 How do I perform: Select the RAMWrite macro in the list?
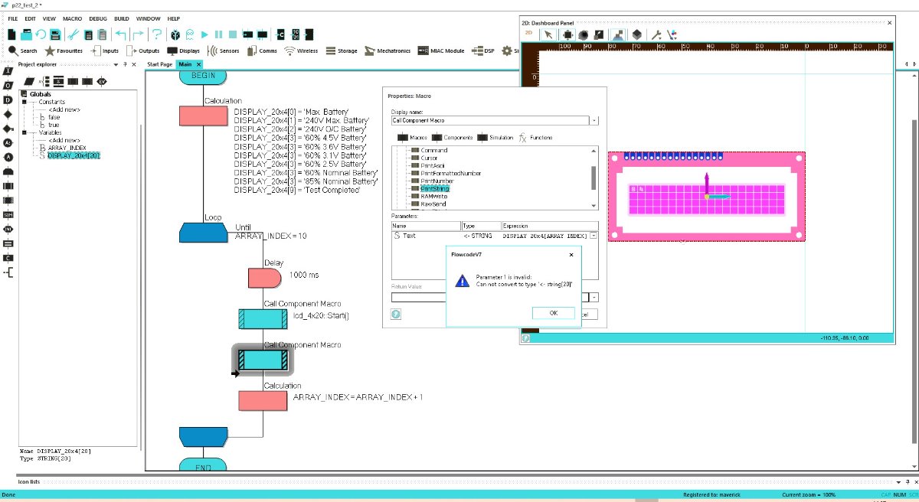(433, 197)
